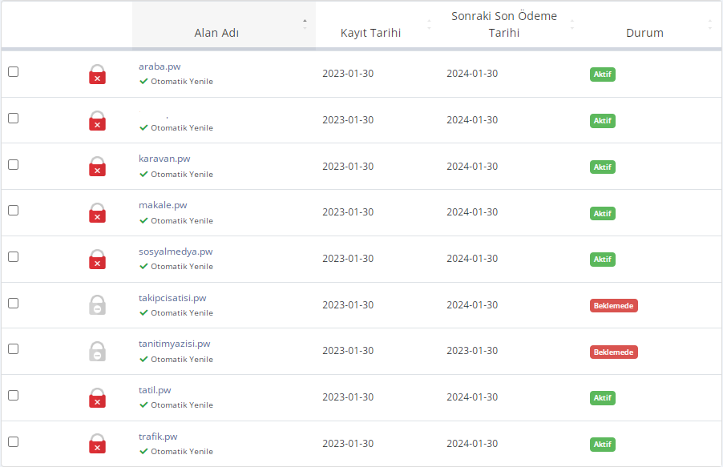Tick the checkbox for araba.pw

[x=14, y=72]
